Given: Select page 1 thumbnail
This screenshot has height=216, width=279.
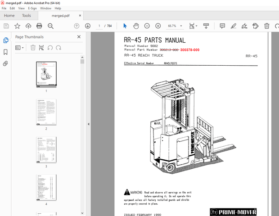Looking at the screenshot, I should click(x=46, y=74).
